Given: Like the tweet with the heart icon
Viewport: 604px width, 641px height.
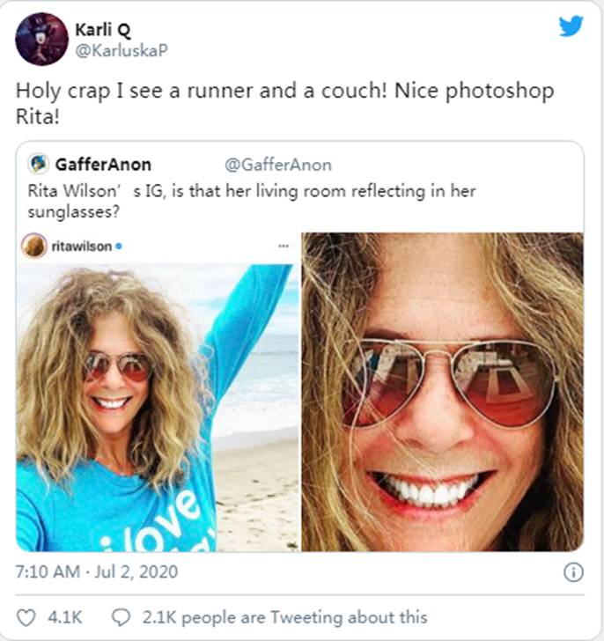Looking at the screenshot, I should pos(26,617).
